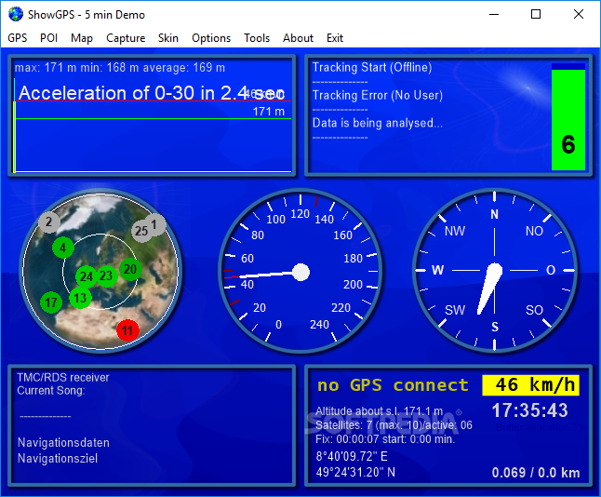Screen dimensions: 601x497
Task: Select satellite 13 on globe
Action: click(x=80, y=298)
